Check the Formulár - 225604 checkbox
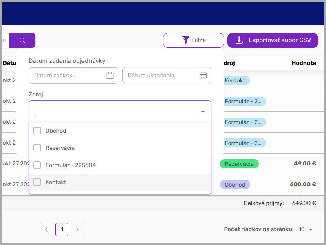This screenshot has height=245, width=326. pyautogui.click(x=37, y=165)
